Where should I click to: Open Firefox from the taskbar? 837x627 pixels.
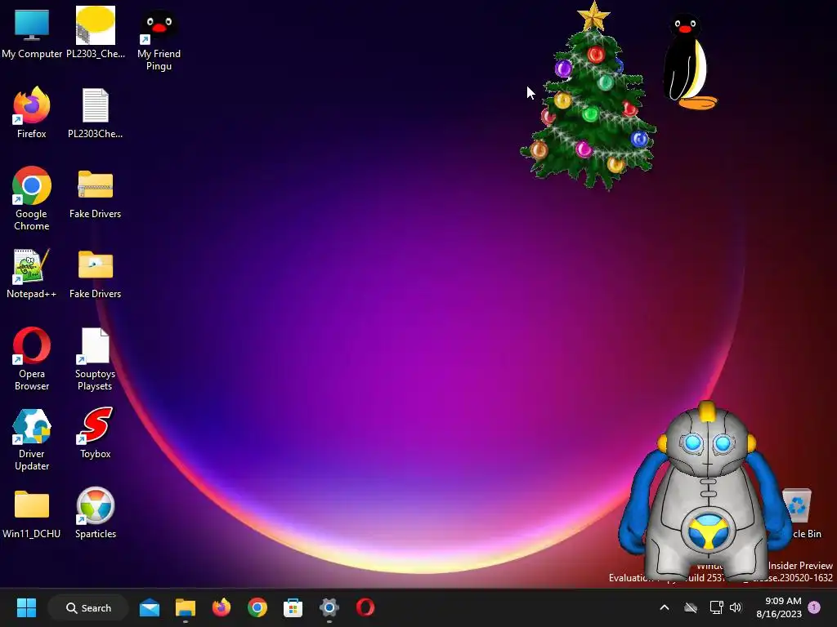point(221,607)
